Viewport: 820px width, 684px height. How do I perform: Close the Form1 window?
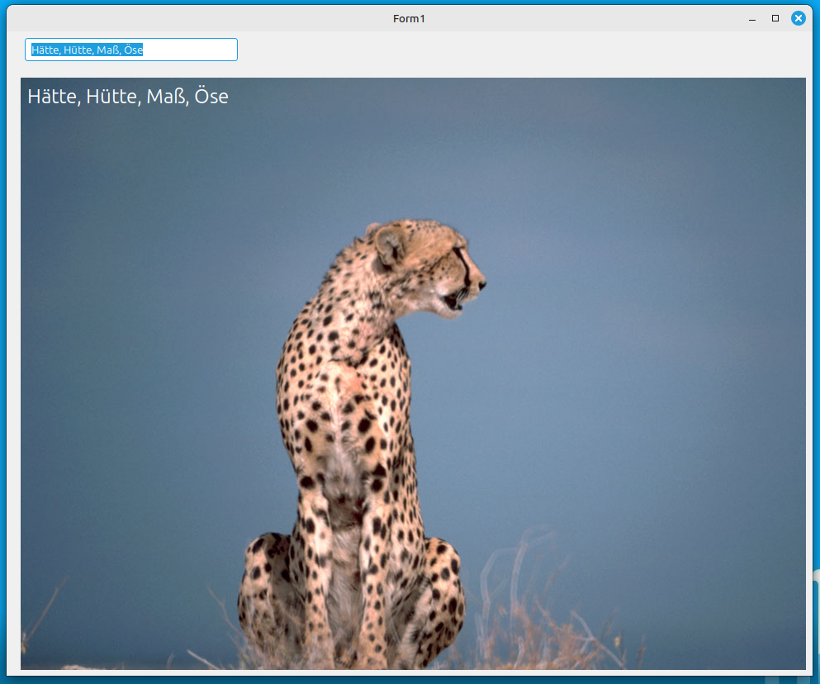click(x=798, y=18)
